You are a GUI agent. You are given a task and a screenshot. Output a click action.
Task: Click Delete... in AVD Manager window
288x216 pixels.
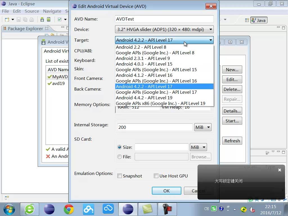[232, 89]
